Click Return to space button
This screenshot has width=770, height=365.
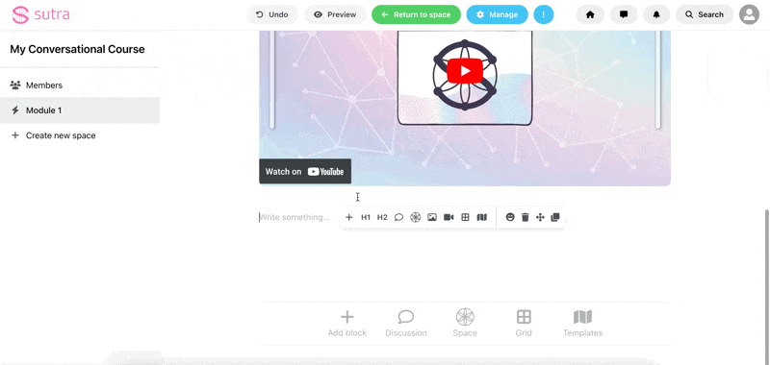[x=416, y=14]
